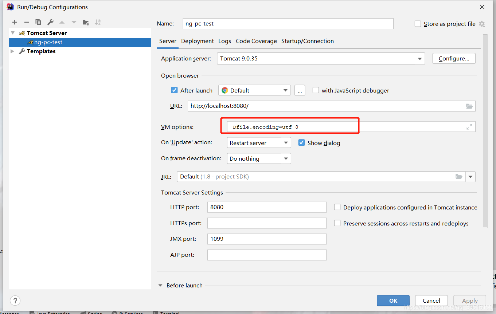Remove the selected configuration with minus icon

pos(26,22)
